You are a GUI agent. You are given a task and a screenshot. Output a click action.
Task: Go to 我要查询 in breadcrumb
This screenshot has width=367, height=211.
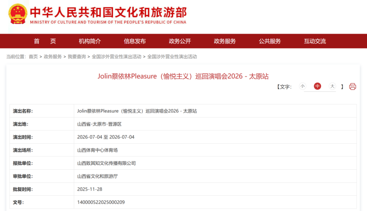(x=77, y=57)
